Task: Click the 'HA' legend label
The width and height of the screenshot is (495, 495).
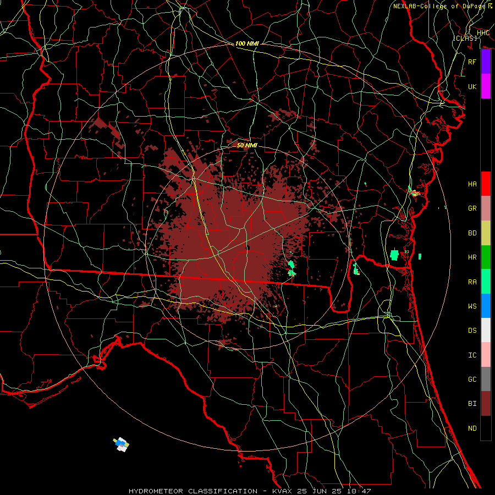Action: pyautogui.click(x=472, y=184)
